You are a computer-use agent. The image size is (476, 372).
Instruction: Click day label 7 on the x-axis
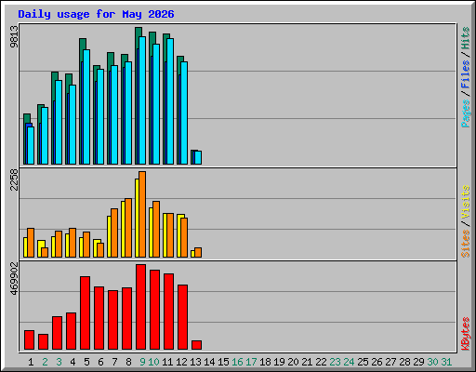point(114,362)
